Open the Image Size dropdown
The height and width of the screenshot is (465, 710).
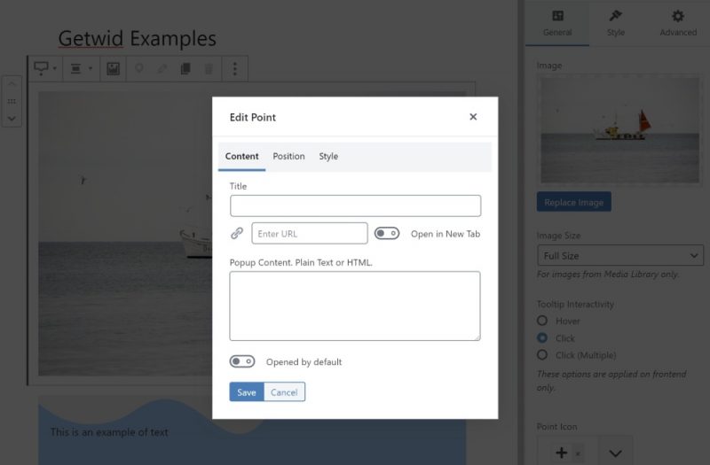click(x=619, y=255)
